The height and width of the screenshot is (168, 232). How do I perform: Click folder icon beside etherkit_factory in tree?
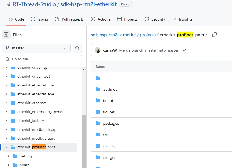click(13, 121)
